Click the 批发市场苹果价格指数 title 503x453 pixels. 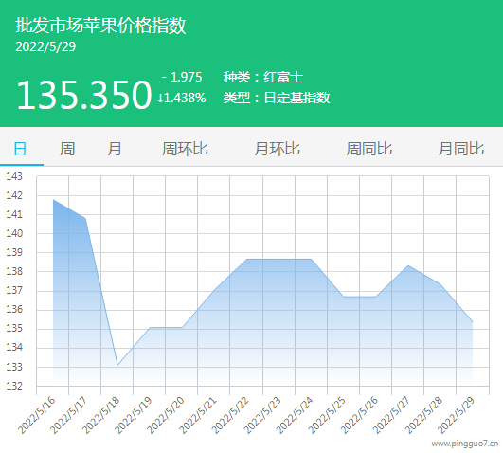point(100,25)
